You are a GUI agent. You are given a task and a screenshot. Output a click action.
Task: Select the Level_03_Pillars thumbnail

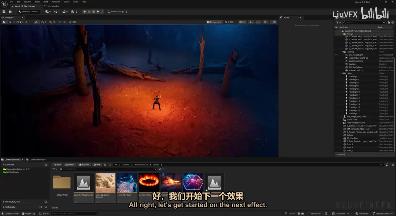(x=127, y=183)
